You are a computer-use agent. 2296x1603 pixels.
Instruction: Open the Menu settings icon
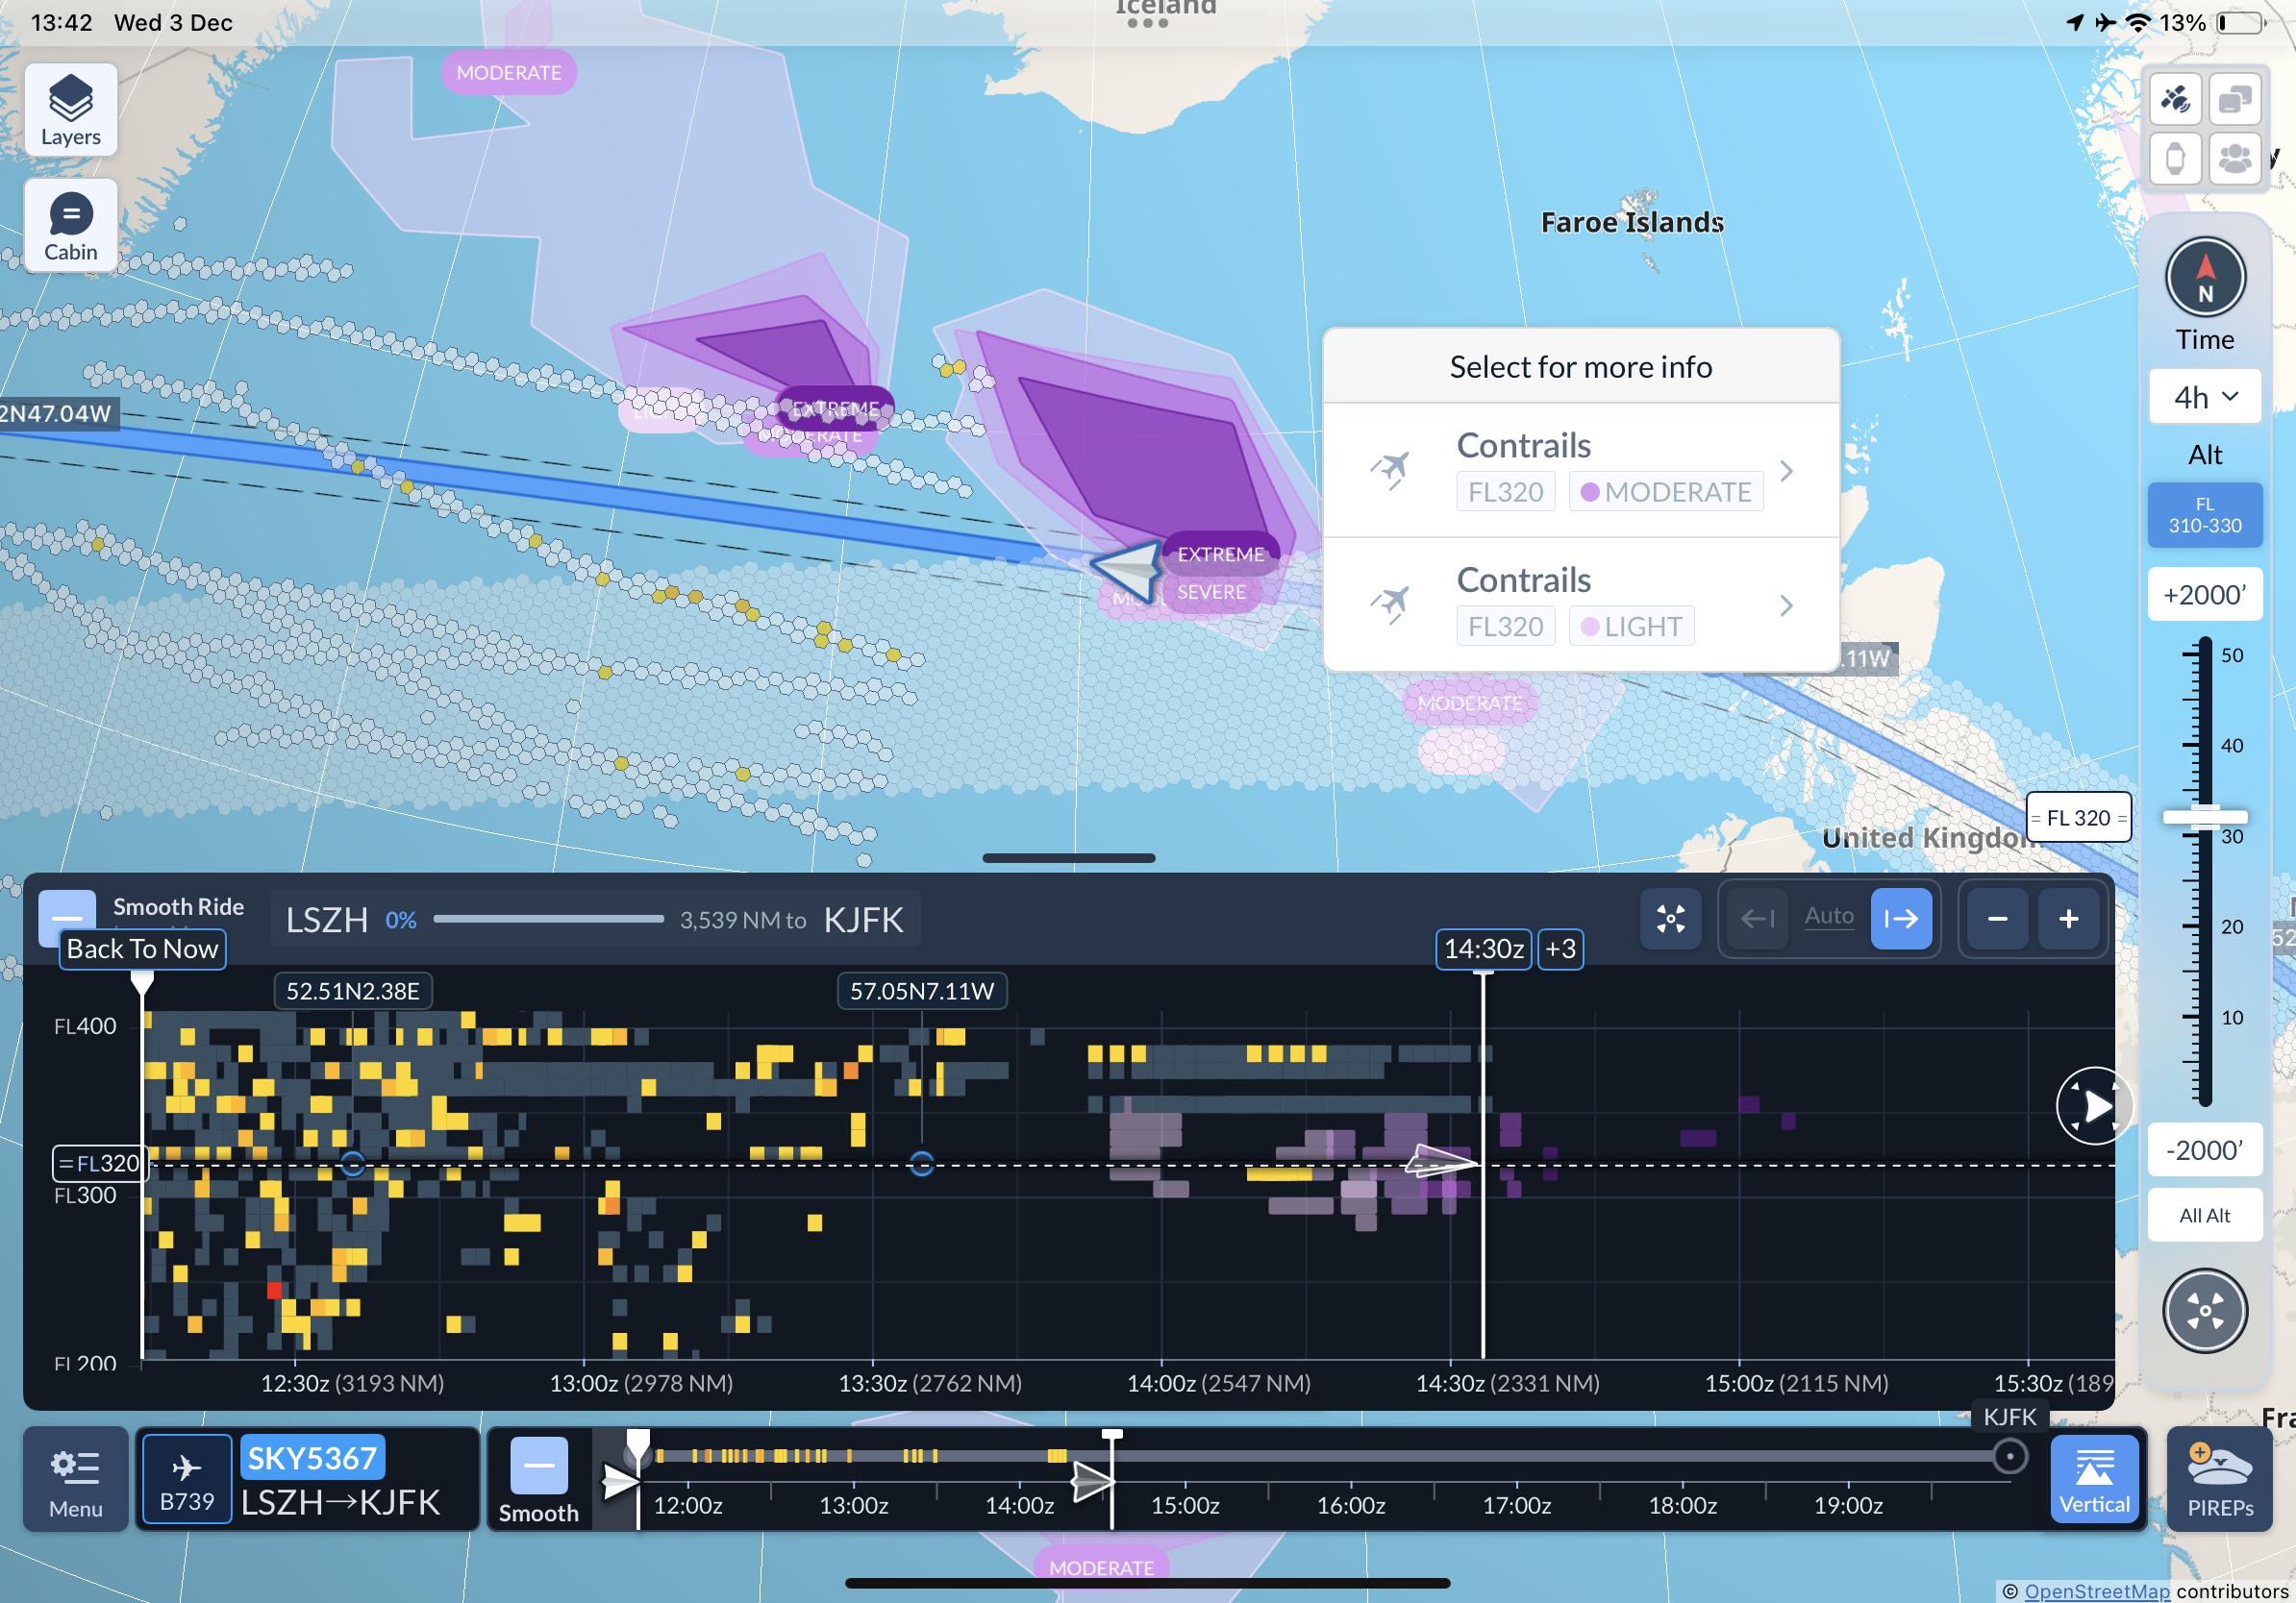[76, 1479]
